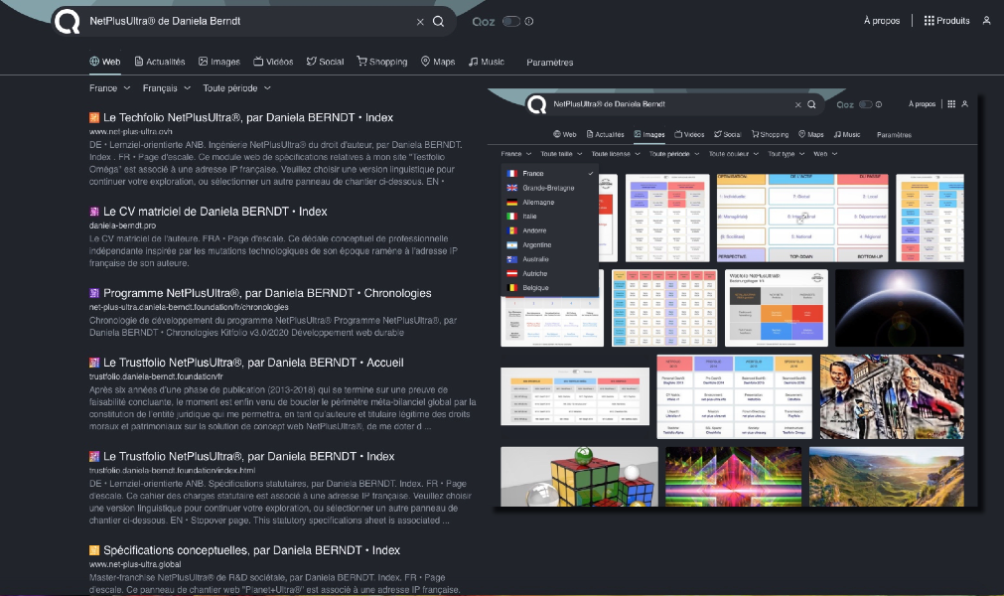Click favicon of Trustfolio Accueil result
The width and height of the screenshot is (1004, 596).
(94, 363)
